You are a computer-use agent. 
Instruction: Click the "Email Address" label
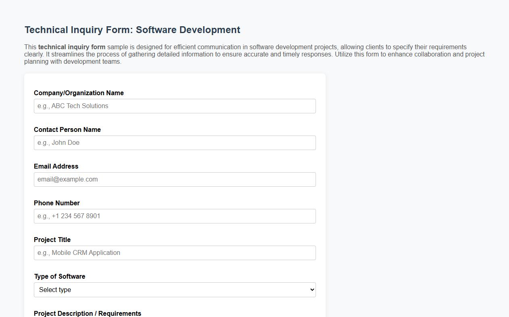[56, 166]
